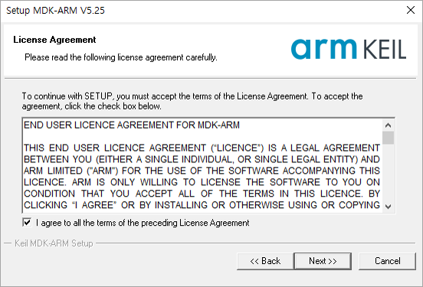Viewport: 423px width, 287px height.
Task: Click inside the license agreement text box
Action: tap(202, 165)
